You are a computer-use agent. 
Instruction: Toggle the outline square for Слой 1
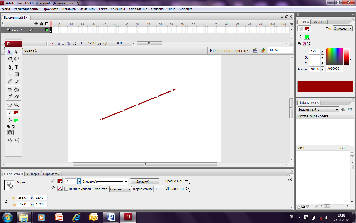(47, 30)
